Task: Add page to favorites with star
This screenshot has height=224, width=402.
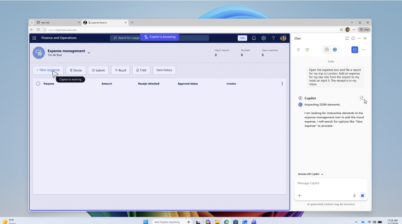Action: tap(342, 30)
